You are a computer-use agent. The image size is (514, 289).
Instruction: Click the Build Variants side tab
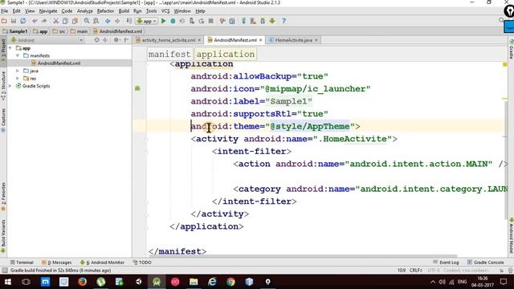(x=3, y=236)
